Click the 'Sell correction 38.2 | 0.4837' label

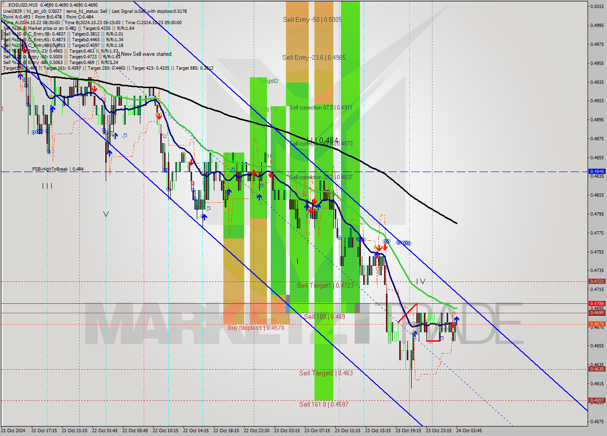[x=321, y=177]
